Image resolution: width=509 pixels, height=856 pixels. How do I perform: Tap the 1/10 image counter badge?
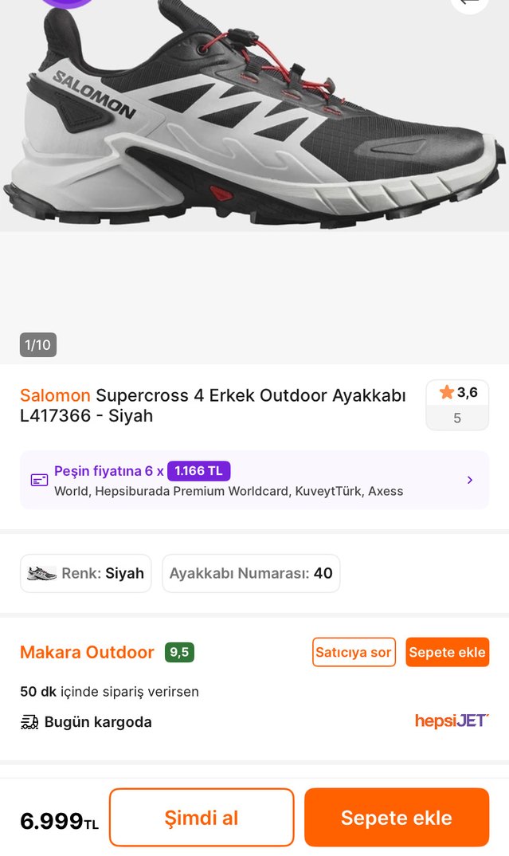click(x=38, y=345)
